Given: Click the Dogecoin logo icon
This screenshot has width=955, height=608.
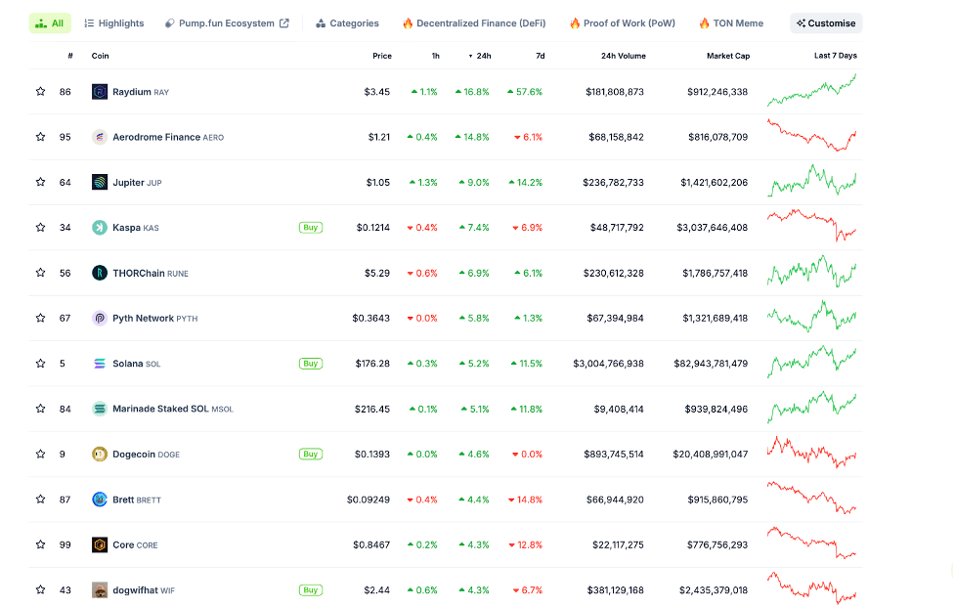Looking at the screenshot, I should click(100, 454).
